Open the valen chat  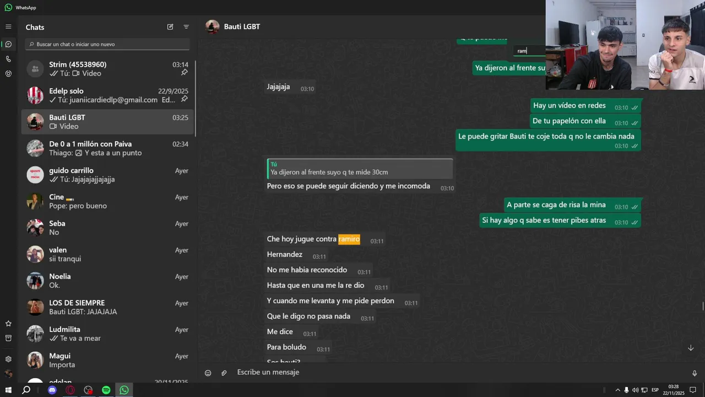[x=108, y=254]
